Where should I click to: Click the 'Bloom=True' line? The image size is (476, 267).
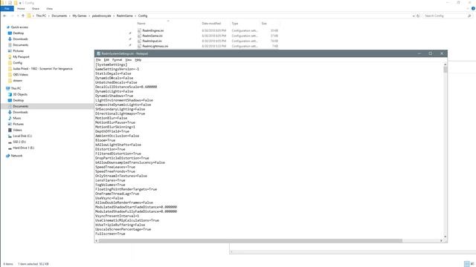(105, 140)
